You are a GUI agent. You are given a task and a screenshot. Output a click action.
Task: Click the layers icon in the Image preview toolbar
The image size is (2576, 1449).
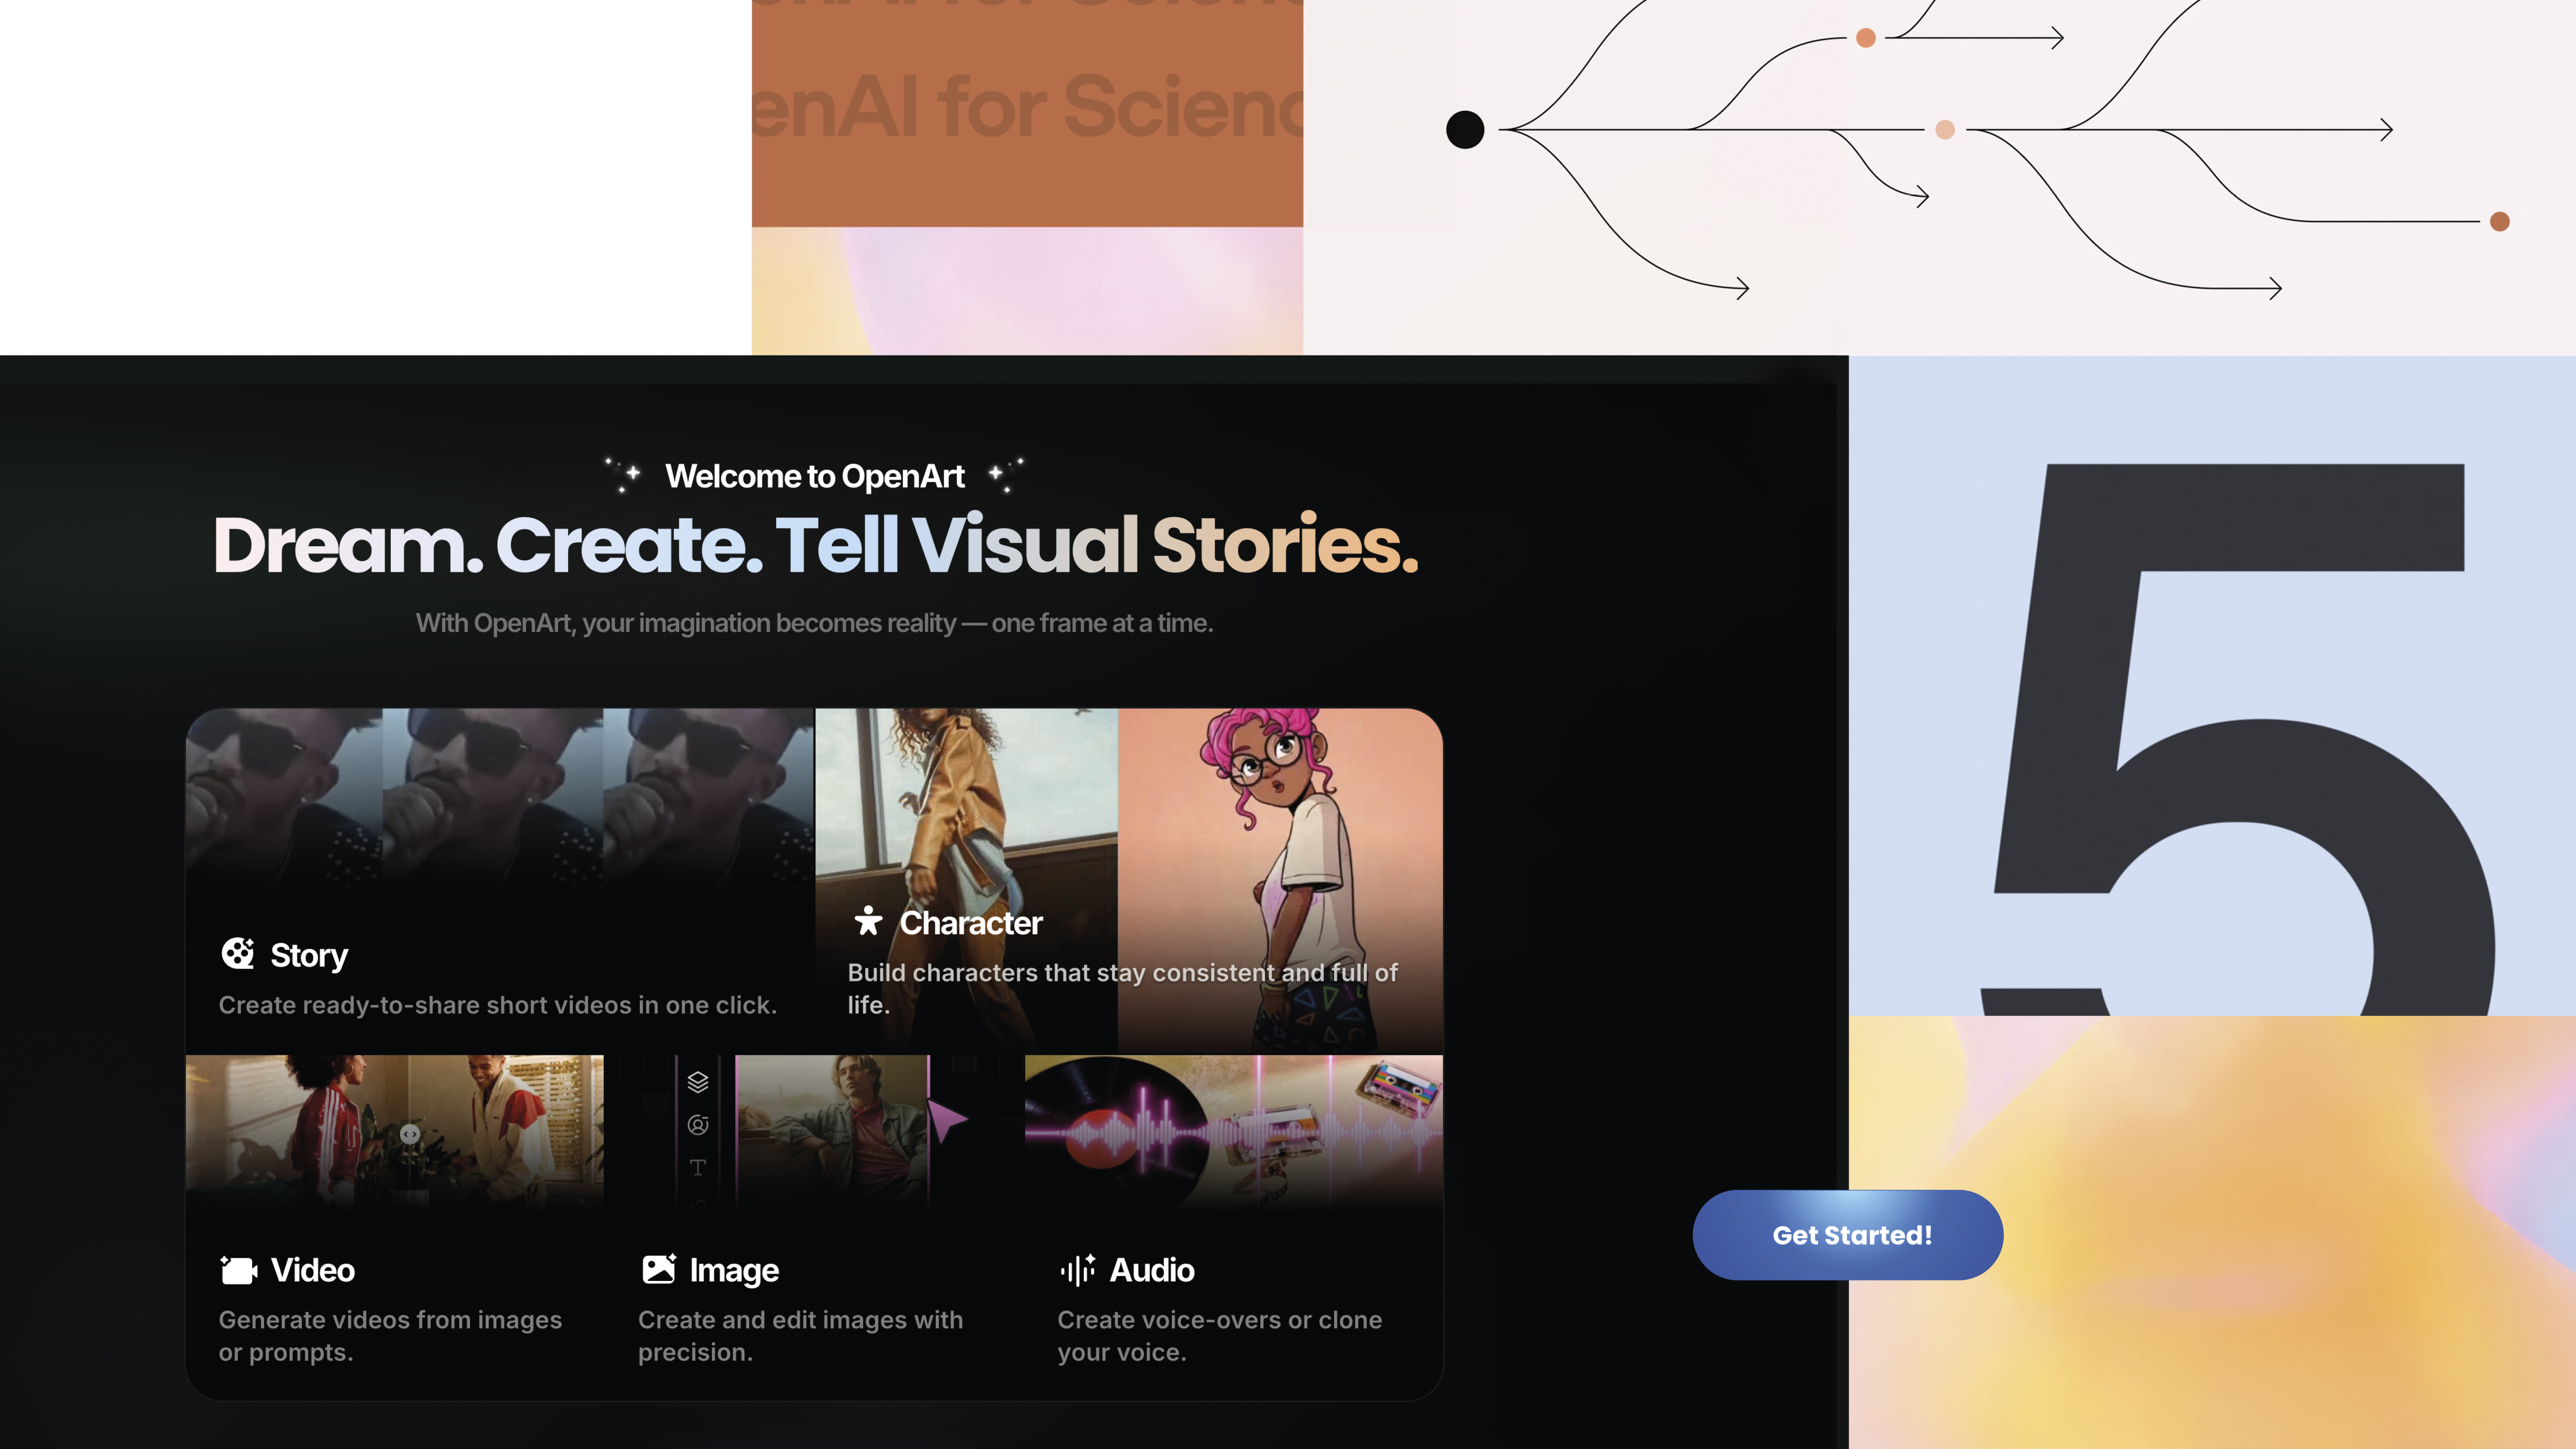pyautogui.click(x=698, y=1082)
